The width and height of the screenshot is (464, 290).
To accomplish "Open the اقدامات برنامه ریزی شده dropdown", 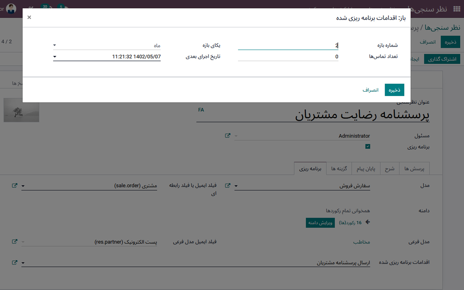I will point(23,263).
